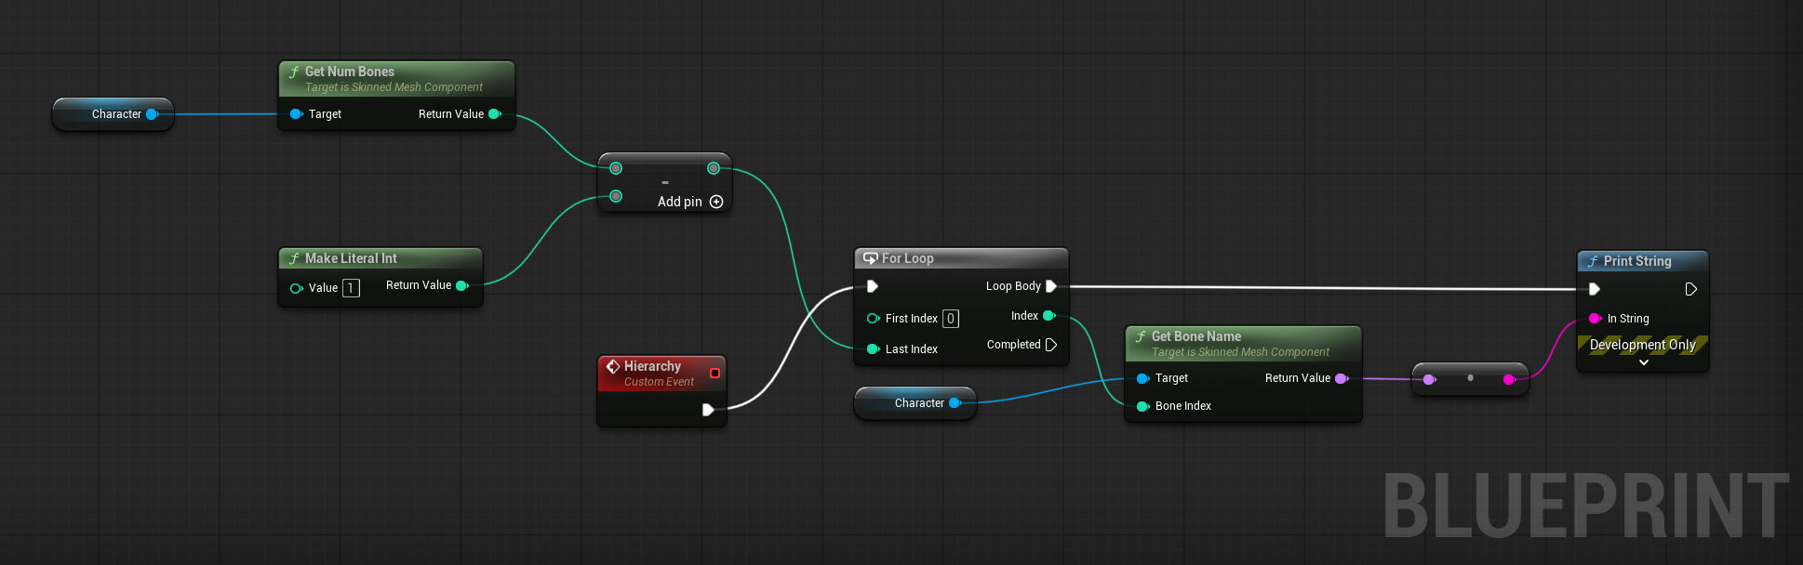This screenshot has height=565, width=1803.
Task: Click Target pin on Get Num Bones
Action: pyautogui.click(x=296, y=114)
